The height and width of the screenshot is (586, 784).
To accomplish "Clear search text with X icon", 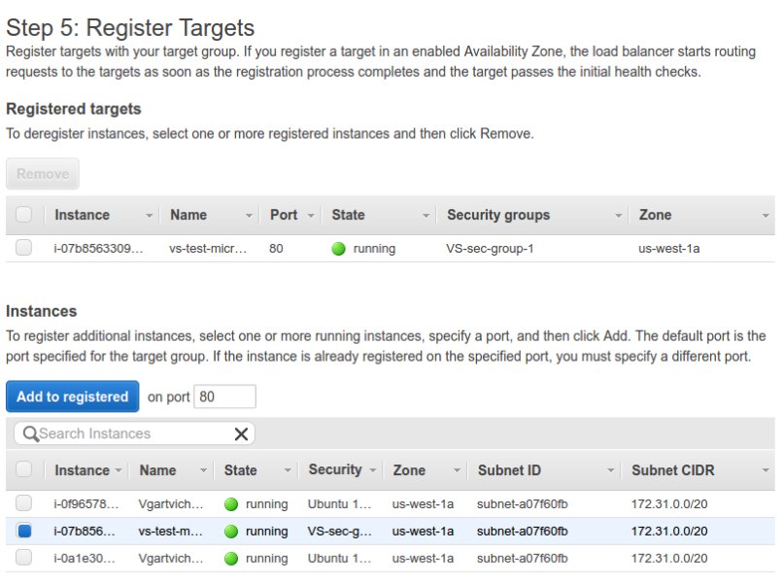I will tap(241, 433).
